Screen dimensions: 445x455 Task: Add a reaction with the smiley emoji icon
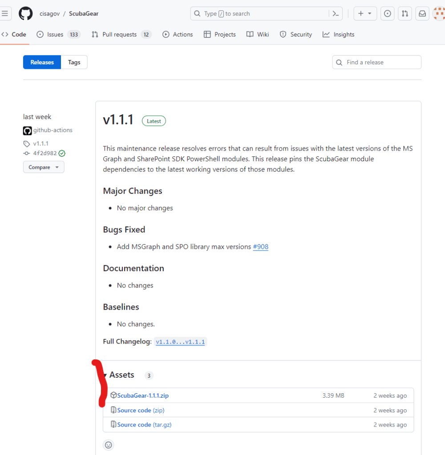[x=108, y=445]
